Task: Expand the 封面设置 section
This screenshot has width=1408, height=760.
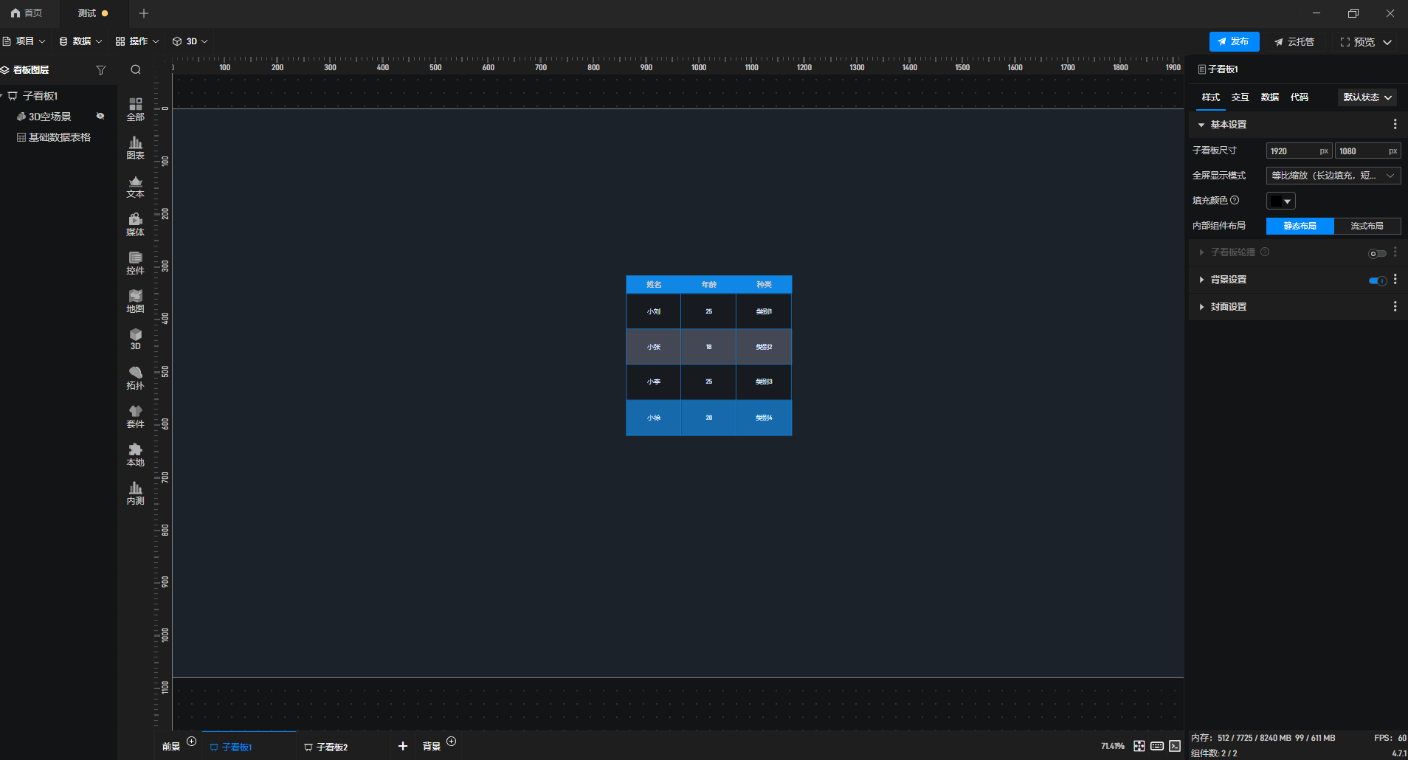Action: [x=1228, y=307]
